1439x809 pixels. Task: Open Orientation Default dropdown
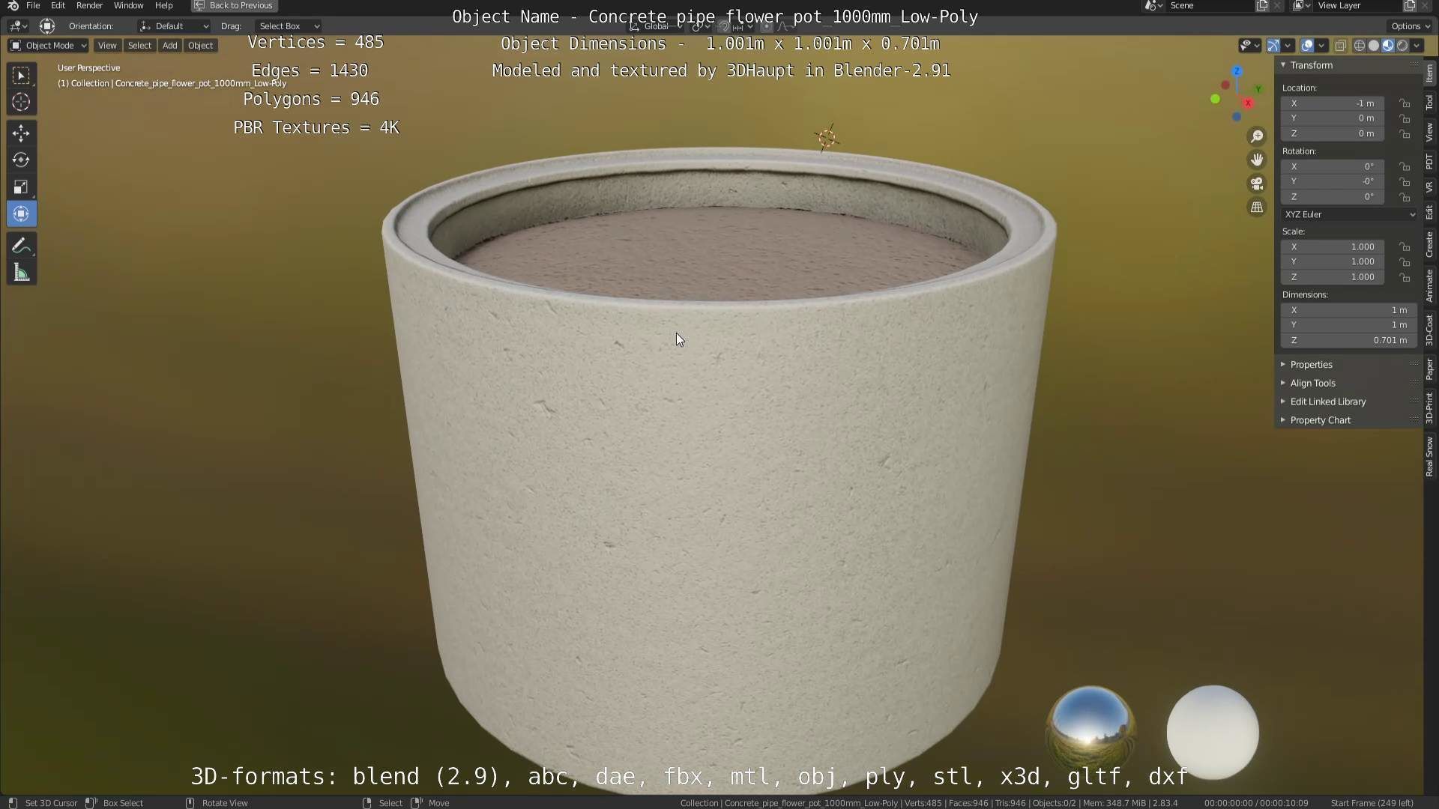coord(174,26)
